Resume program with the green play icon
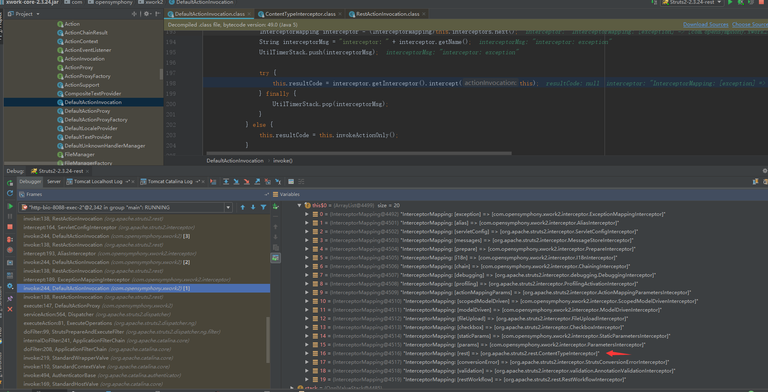 (10, 206)
